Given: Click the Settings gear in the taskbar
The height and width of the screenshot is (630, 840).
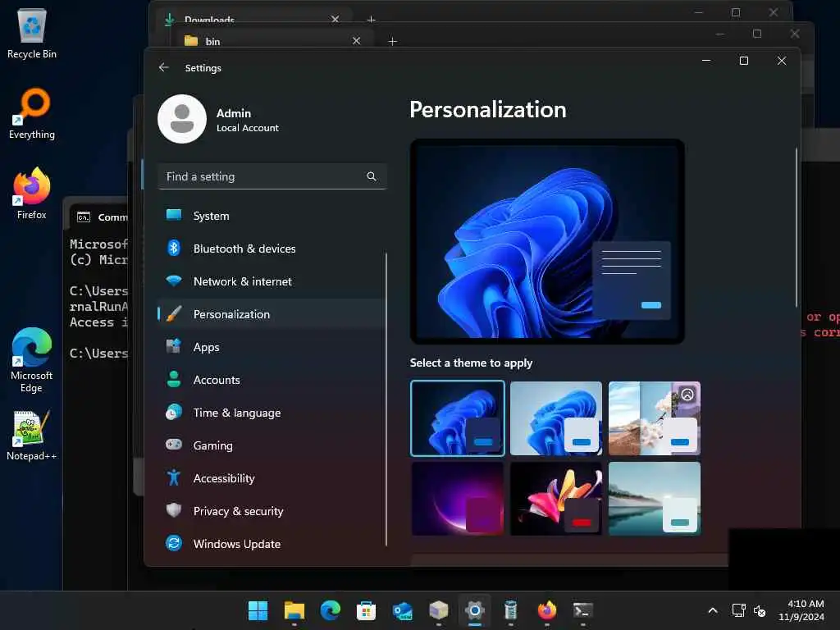Looking at the screenshot, I should pyautogui.click(x=475, y=610).
